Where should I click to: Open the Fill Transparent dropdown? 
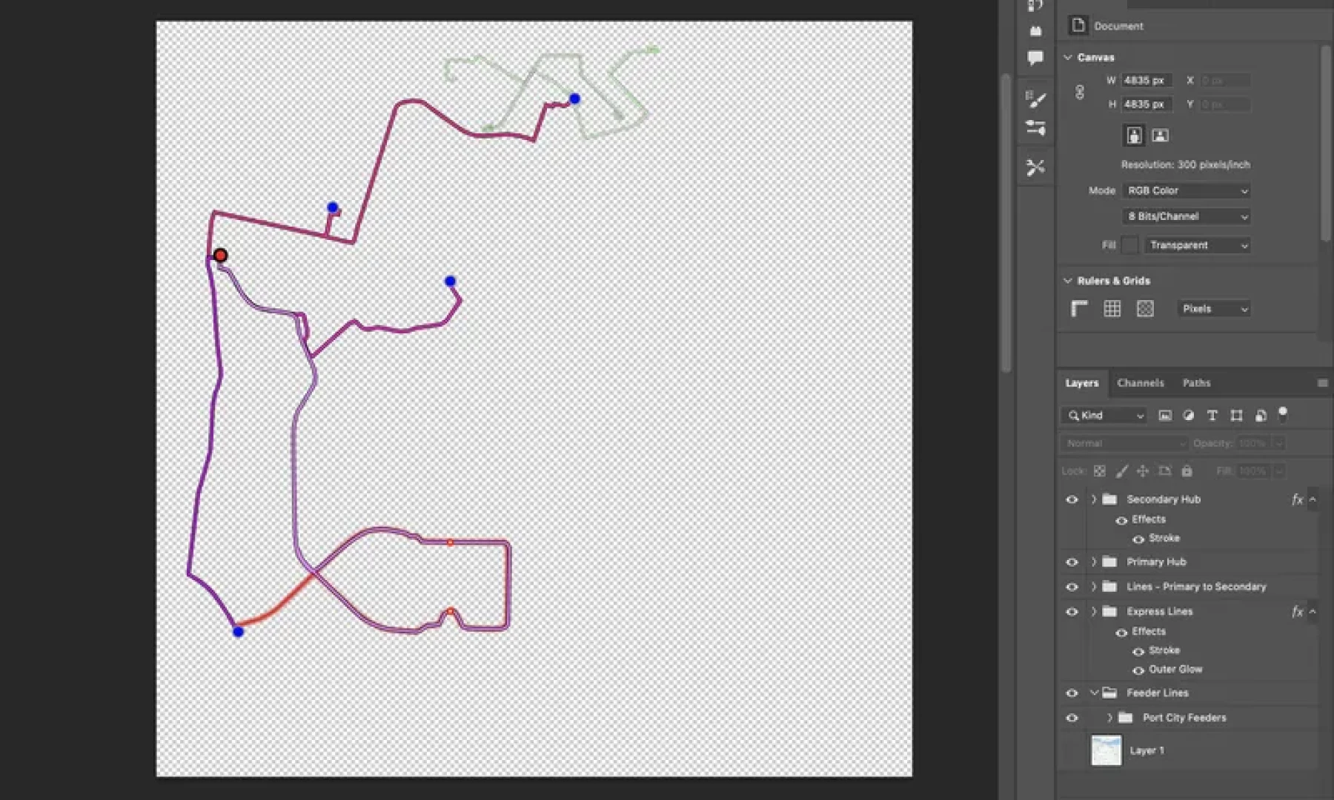[x=1198, y=245]
